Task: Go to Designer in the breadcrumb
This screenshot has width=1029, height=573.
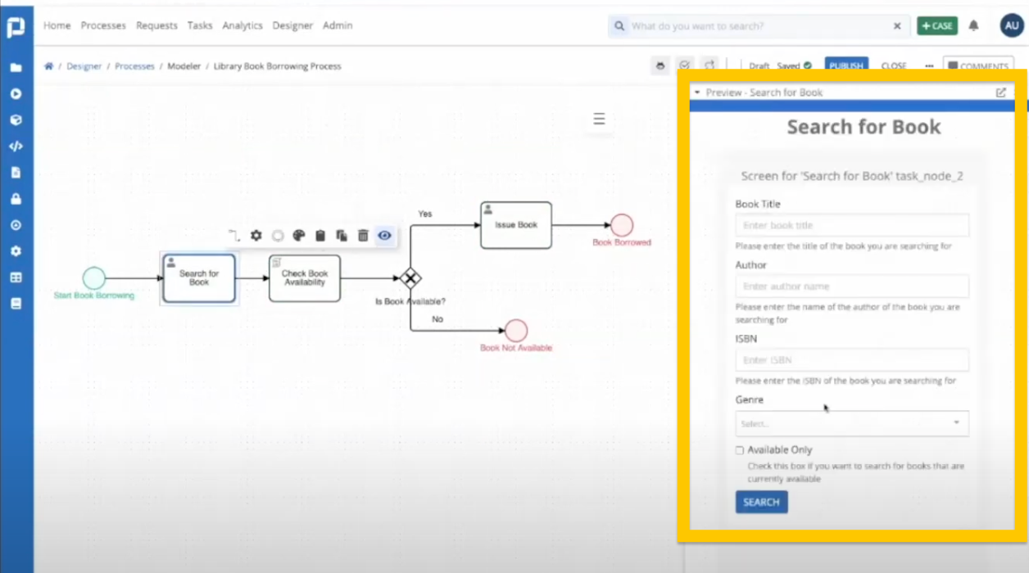Action: point(84,66)
